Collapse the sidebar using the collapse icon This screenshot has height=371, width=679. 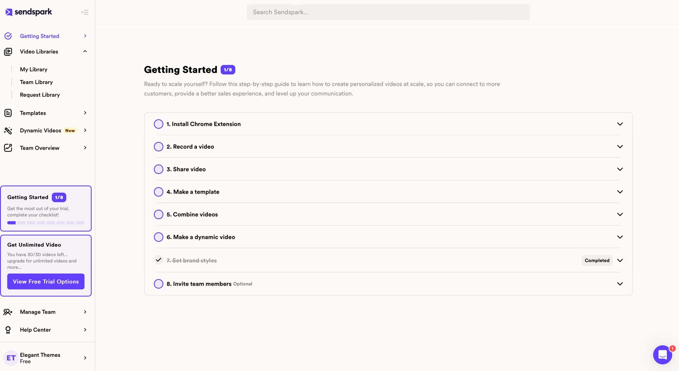(85, 12)
